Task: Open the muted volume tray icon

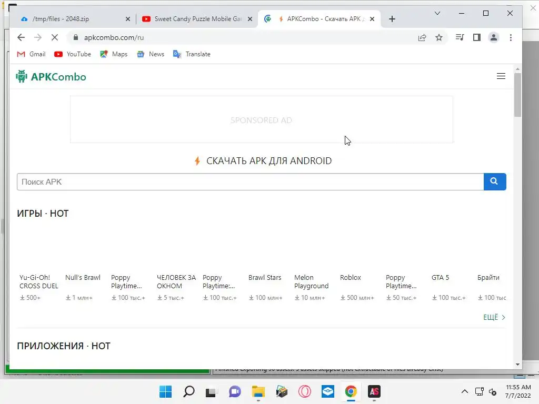Action: pyautogui.click(x=493, y=391)
